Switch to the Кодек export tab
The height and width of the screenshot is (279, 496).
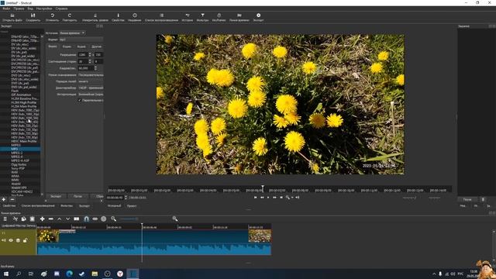click(67, 46)
